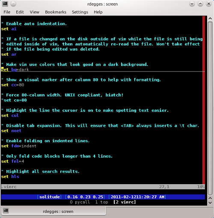Click the commented '"set co=80' line
This screenshot has width=214, height=218.
click(x=14, y=100)
